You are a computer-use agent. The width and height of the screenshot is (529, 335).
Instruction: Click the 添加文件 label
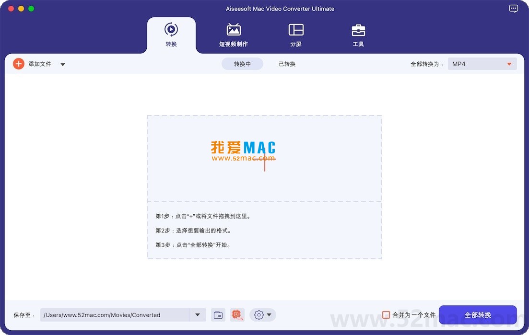coord(40,64)
